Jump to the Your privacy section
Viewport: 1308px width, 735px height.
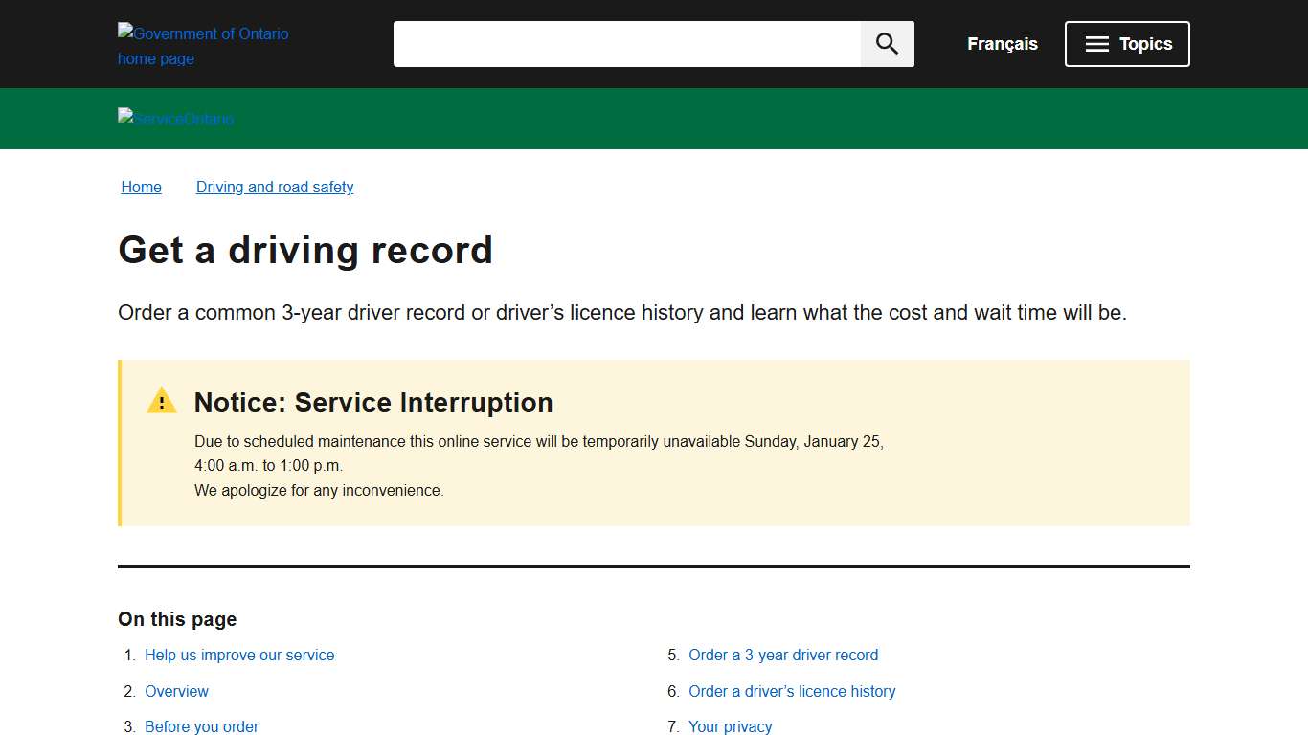coord(730,725)
